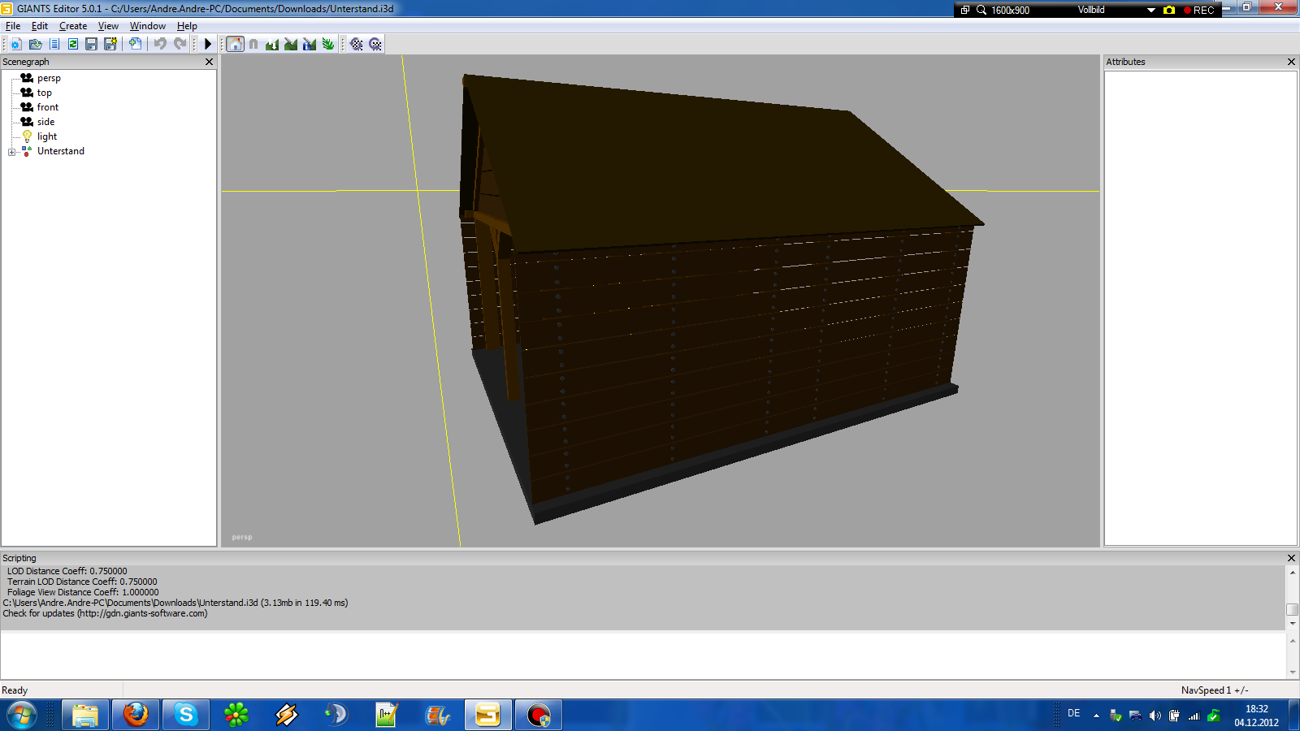This screenshot has width=1300, height=731.
Task: Click the second checkered sphere rotate icon
Action: pos(375,44)
